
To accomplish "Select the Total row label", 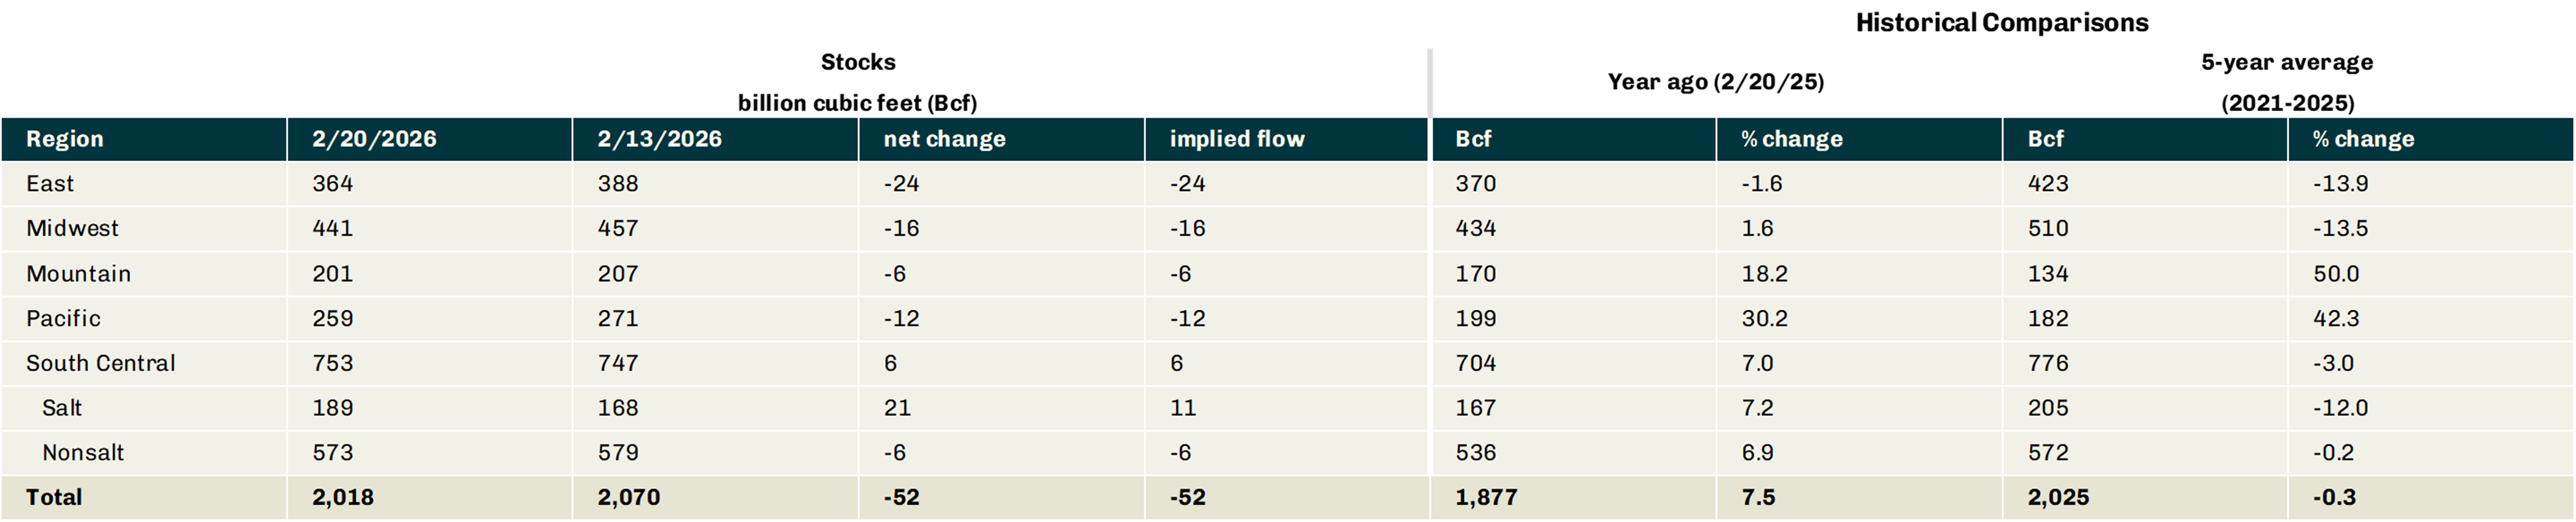I will click(x=54, y=498).
